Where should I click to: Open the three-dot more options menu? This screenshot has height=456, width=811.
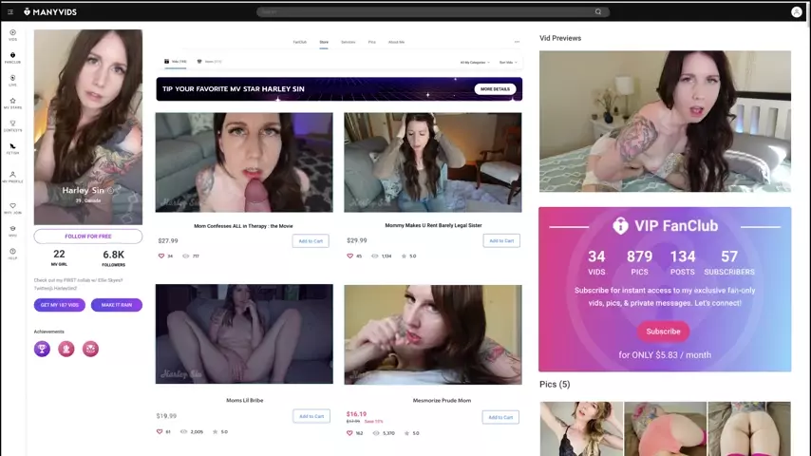[517, 42]
